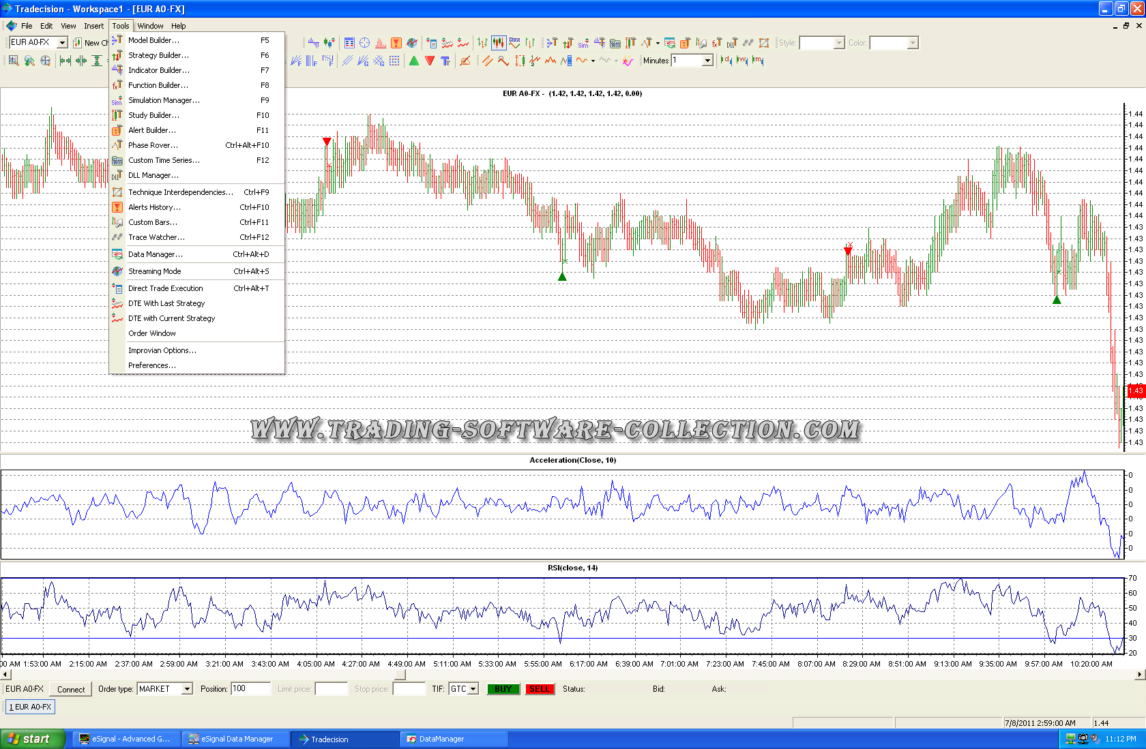Expand the Minutes interval dropdown
Viewport: 1146px width, 749px height.
click(707, 61)
